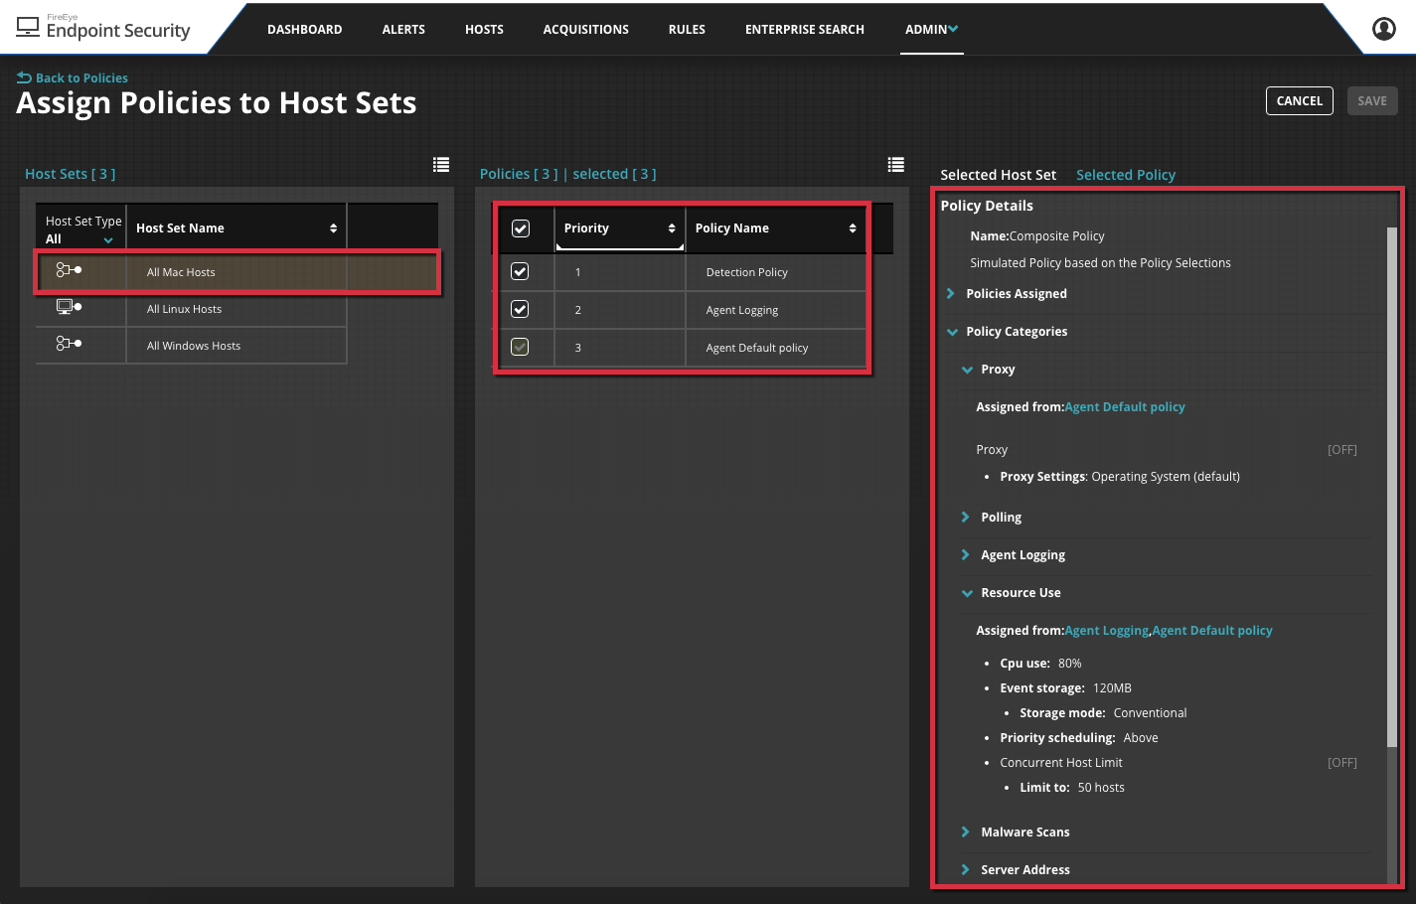Open ENTERPRISE SEARCH in the nav bar
This screenshot has height=904, width=1416.
[805, 30]
